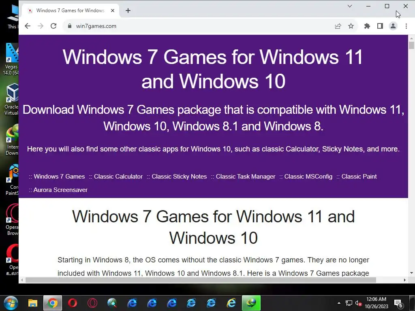Open the yellow-ring Internet Explorer icon
The width and height of the screenshot is (415, 311).
coord(231,303)
